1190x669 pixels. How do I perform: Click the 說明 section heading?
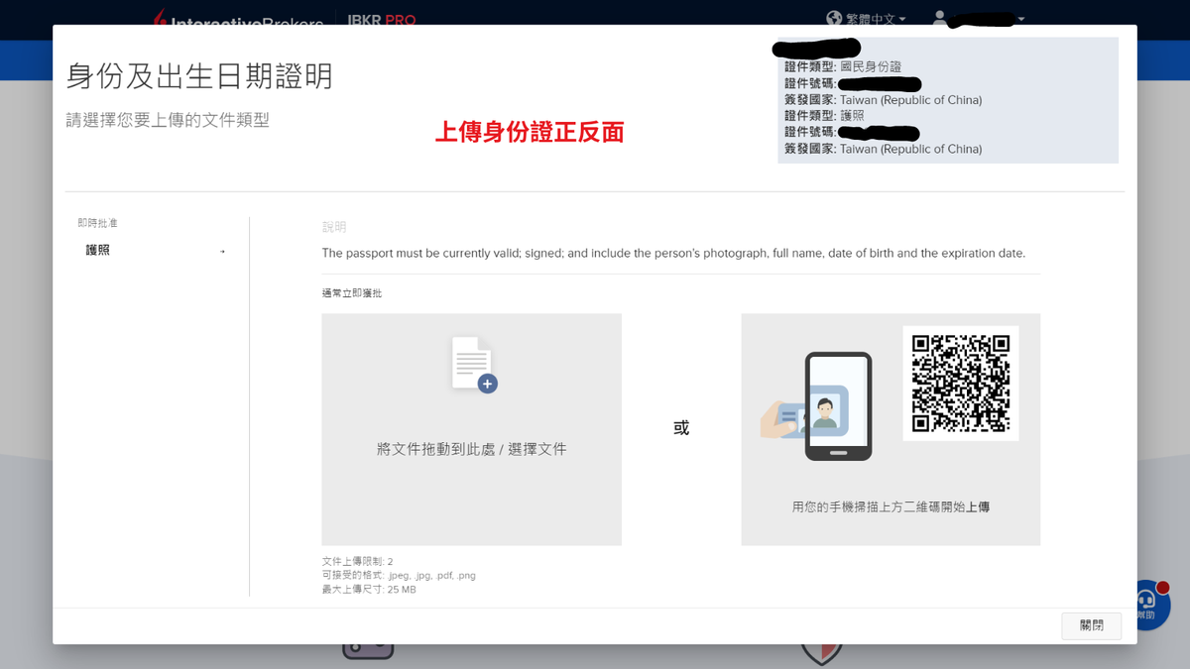pos(332,226)
